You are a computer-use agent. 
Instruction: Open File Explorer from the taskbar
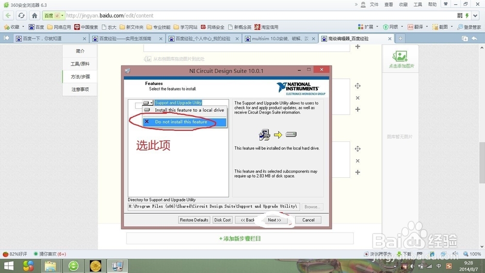50,266
